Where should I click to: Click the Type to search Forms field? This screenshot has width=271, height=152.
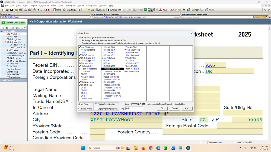(x=12, y=28)
